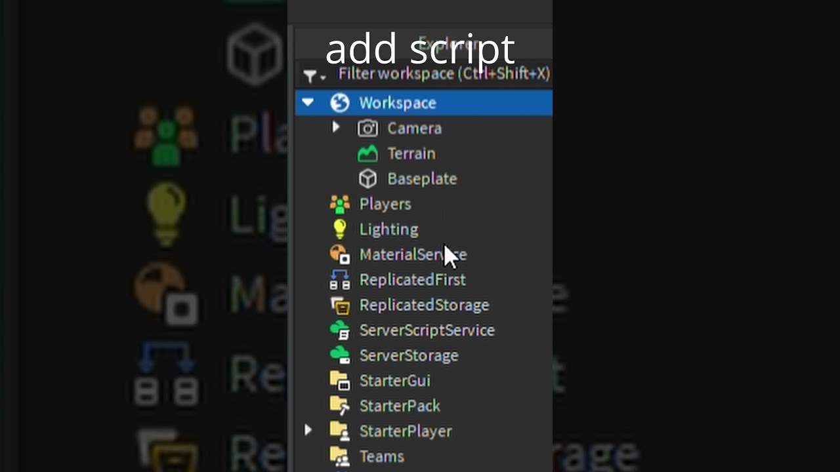The height and width of the screenshot is (472, 840).
Task: Select the StarterPlayer label
Action: tap(406, 431)
